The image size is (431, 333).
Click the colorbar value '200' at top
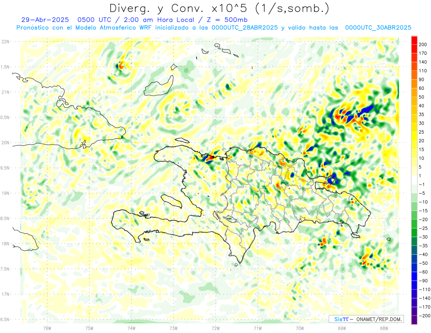[x=423, y=45]
